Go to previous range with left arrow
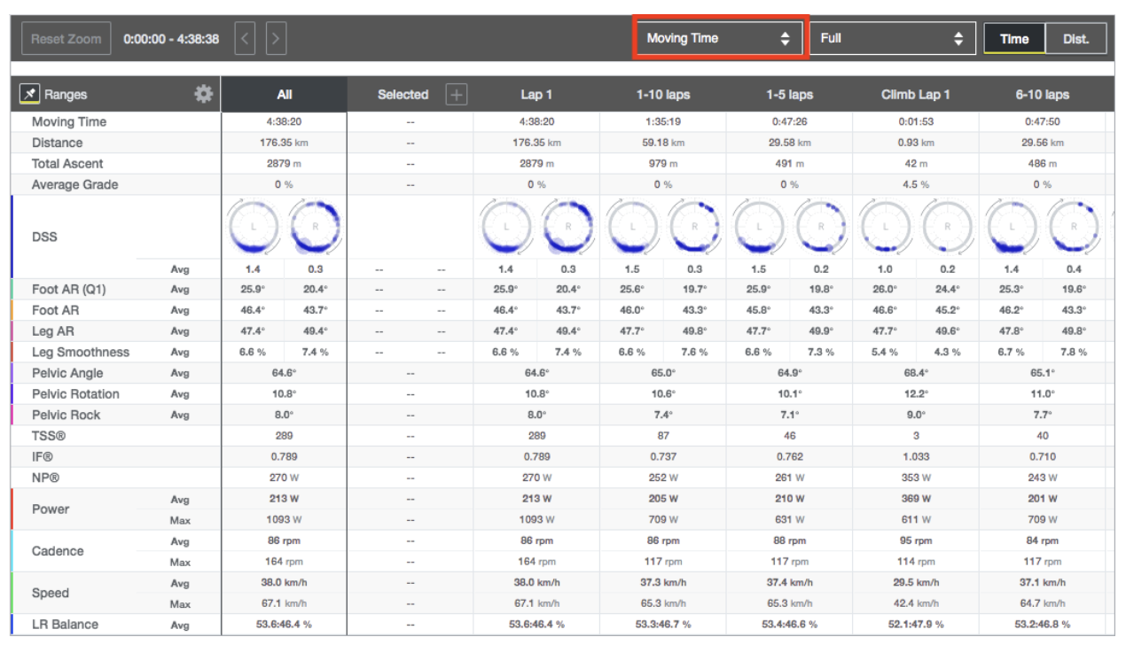Viewport: 1126px width, 645px height. coord(246,39)
